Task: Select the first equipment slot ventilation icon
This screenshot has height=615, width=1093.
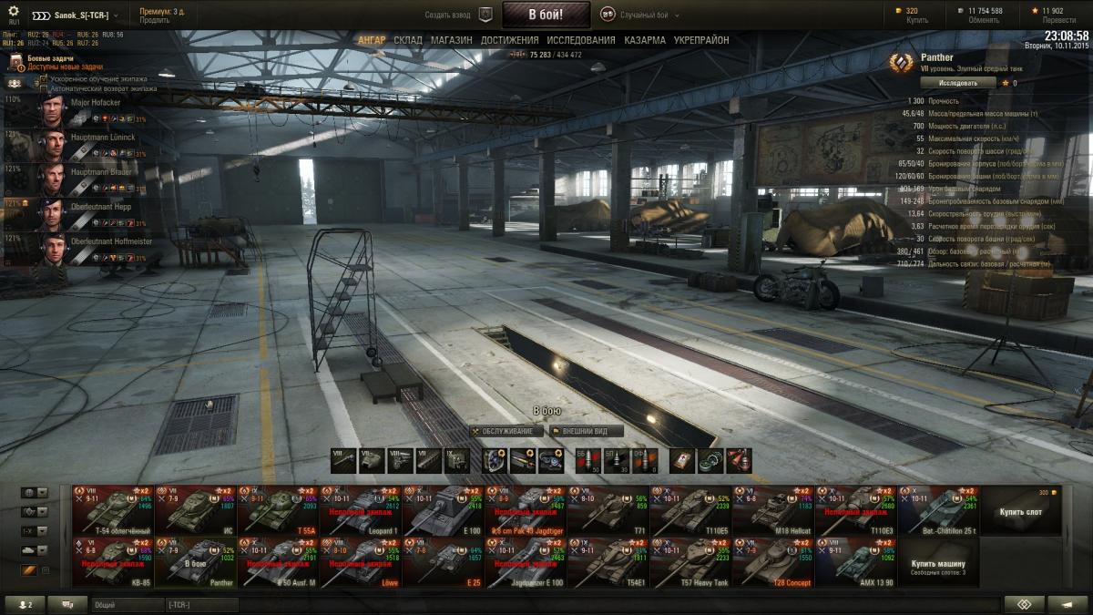Action: [495, 461]
